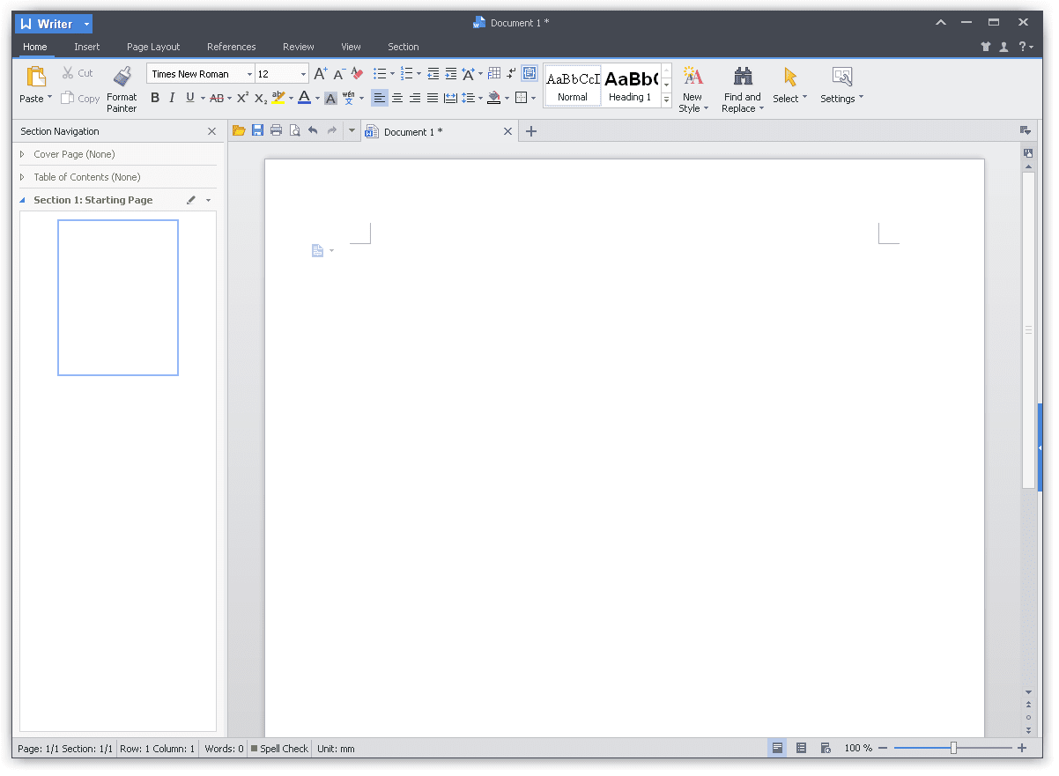Open the Writer application menu dropdown
Image resolution: width=1059 pixels, height=776 pixels.
pos(86,24)
